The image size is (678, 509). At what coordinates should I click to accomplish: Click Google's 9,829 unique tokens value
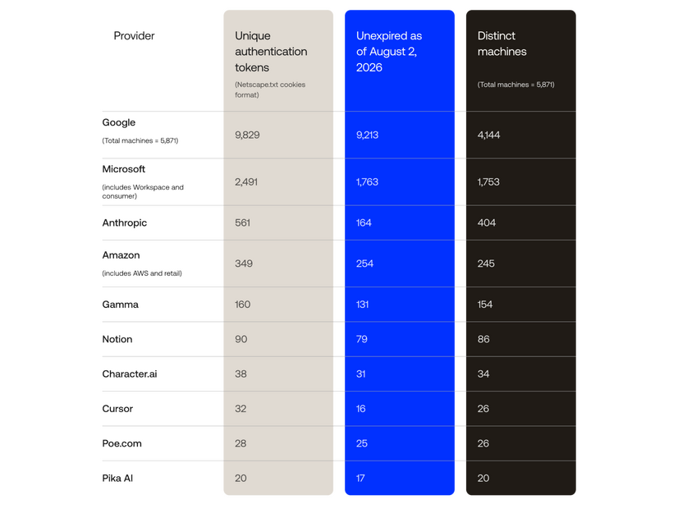(x=247, y=135)
